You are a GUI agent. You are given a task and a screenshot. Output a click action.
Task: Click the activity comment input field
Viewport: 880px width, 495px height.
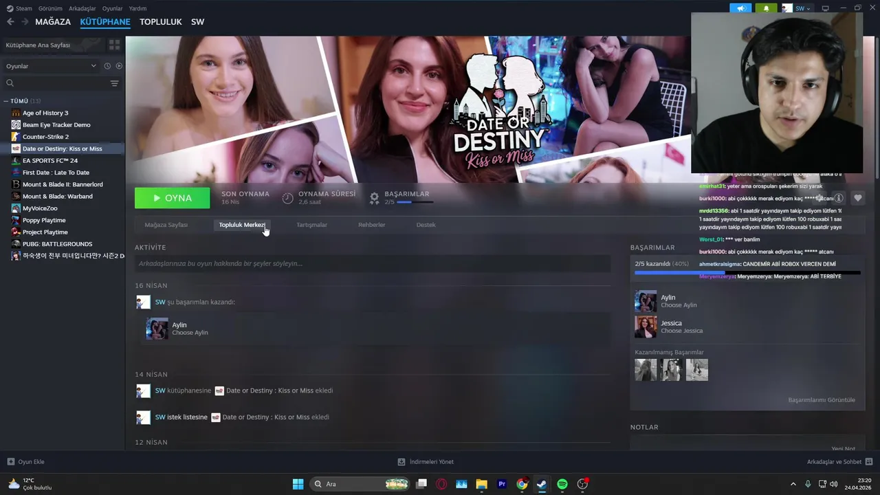(x=373, y=263)
